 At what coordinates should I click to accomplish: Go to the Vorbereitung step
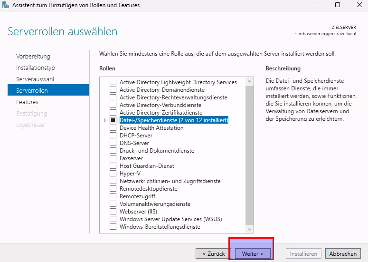point(33,56)
